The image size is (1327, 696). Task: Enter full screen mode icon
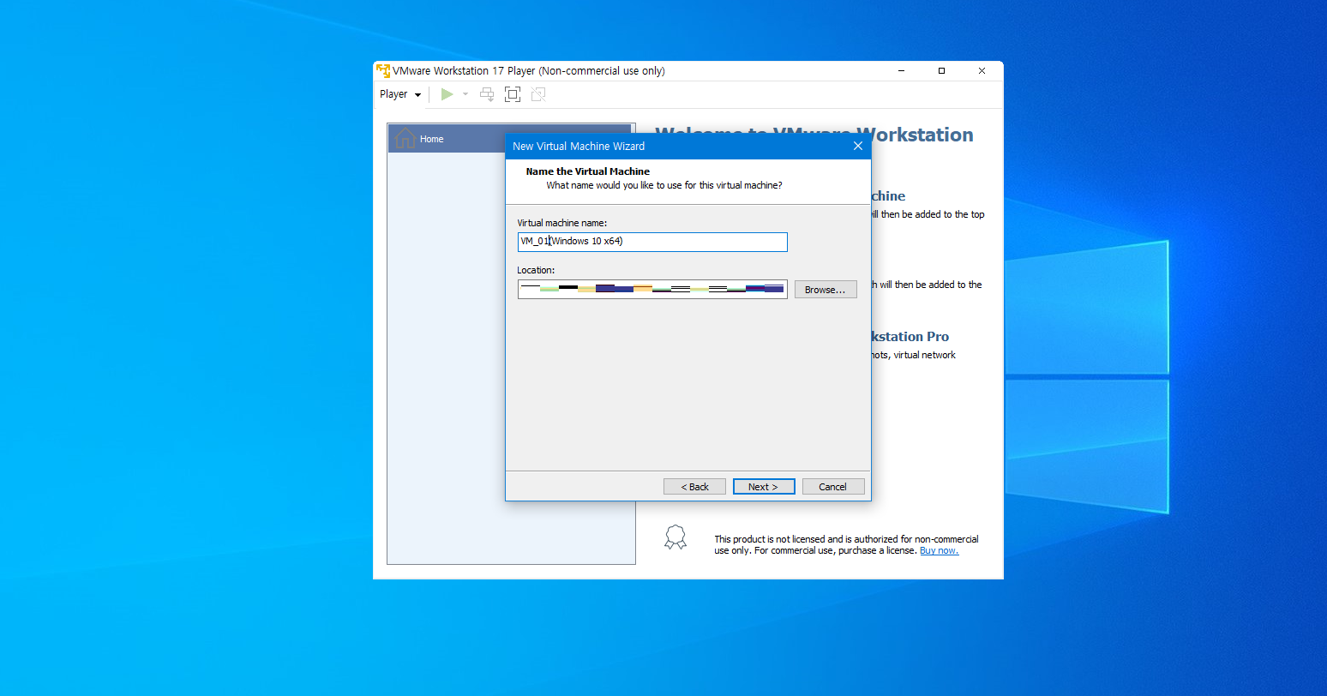pos(513,94)
